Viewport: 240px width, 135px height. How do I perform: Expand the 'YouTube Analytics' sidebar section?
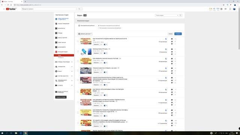tap(72, 76)
